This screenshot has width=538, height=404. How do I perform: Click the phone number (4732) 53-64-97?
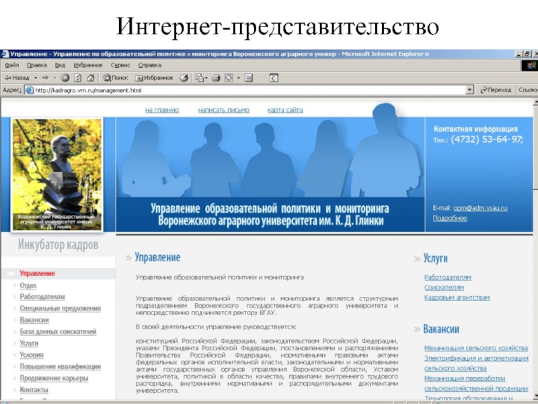coord(487,139)
